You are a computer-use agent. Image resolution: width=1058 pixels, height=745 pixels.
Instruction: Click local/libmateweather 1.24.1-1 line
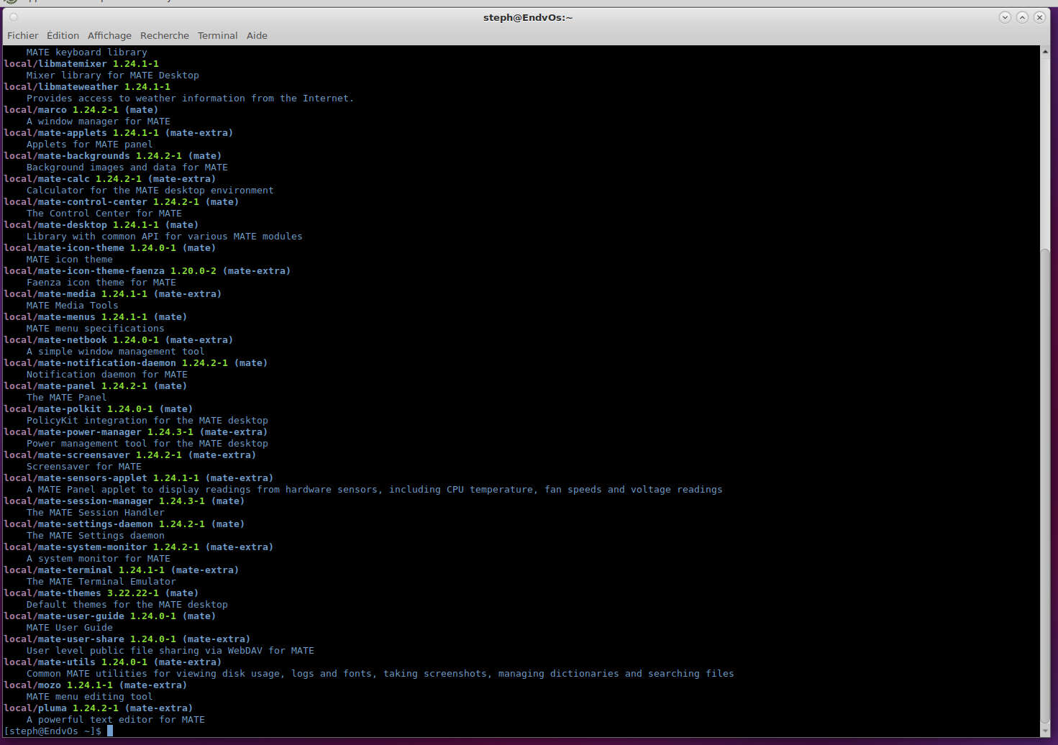[x=87, y=86]
